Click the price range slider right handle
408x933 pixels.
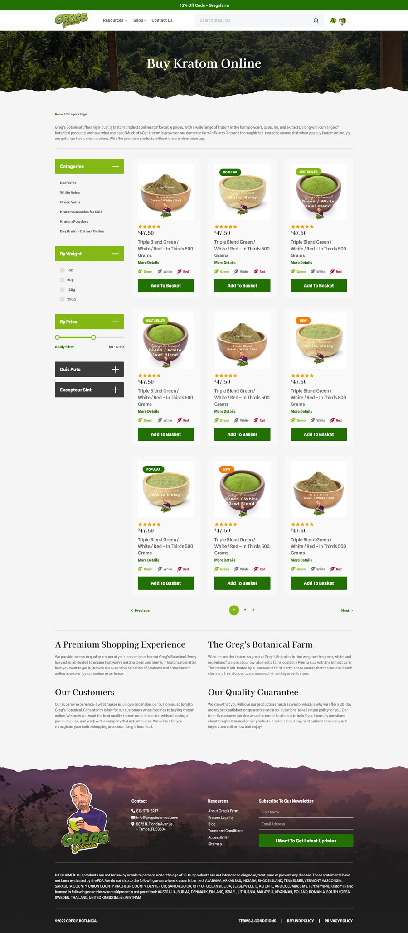93,337
